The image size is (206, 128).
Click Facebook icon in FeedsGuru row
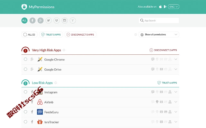click(32, 112)
